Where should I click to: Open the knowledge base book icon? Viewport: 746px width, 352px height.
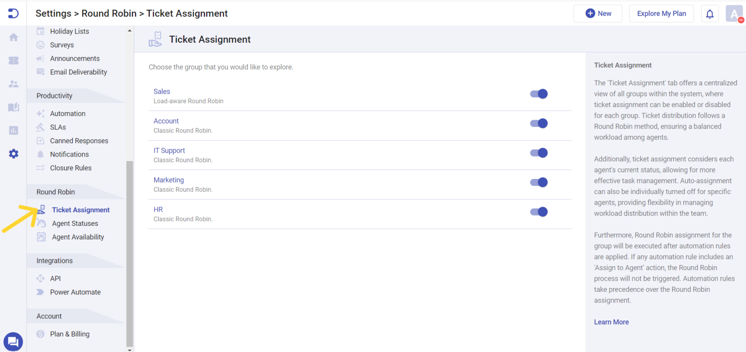14,107
